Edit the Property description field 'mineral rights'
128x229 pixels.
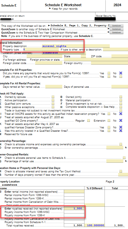click(76, 46)
